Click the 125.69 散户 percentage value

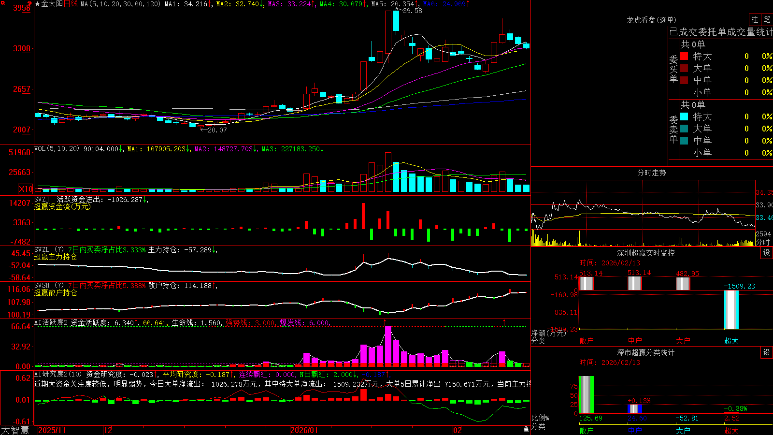(591, 418)
